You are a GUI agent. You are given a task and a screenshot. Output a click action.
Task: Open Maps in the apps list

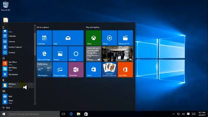(x=18, y=102)
